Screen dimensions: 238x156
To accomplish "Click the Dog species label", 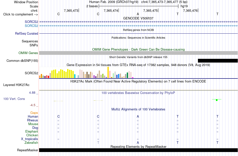I will tap(35, 128).
